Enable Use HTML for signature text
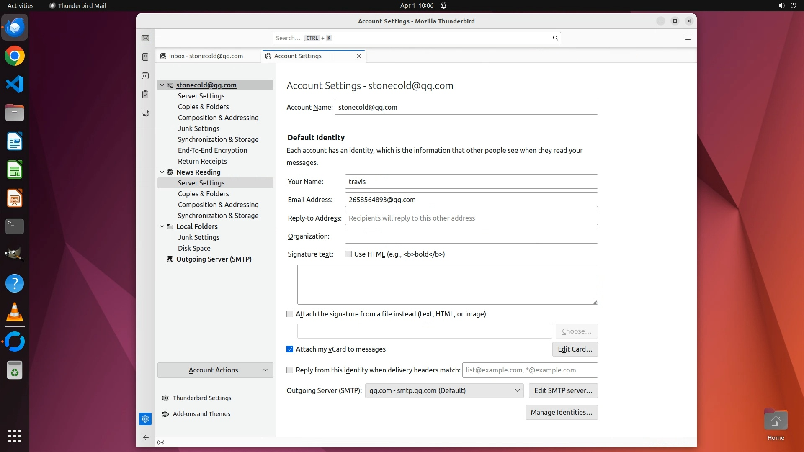 point(348,254)
